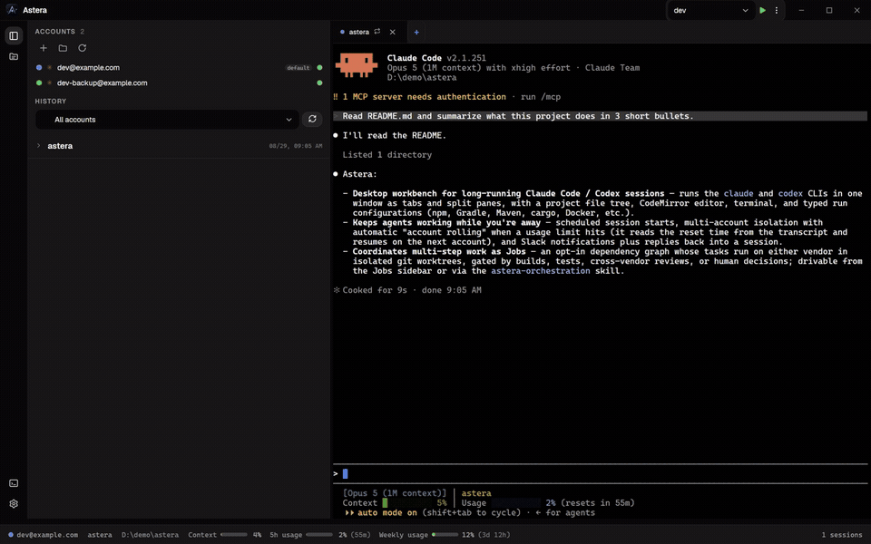This screenshot has width=871, height=544.
Task: Add a new account with plus icon
Action: click(x=44, y=48)
